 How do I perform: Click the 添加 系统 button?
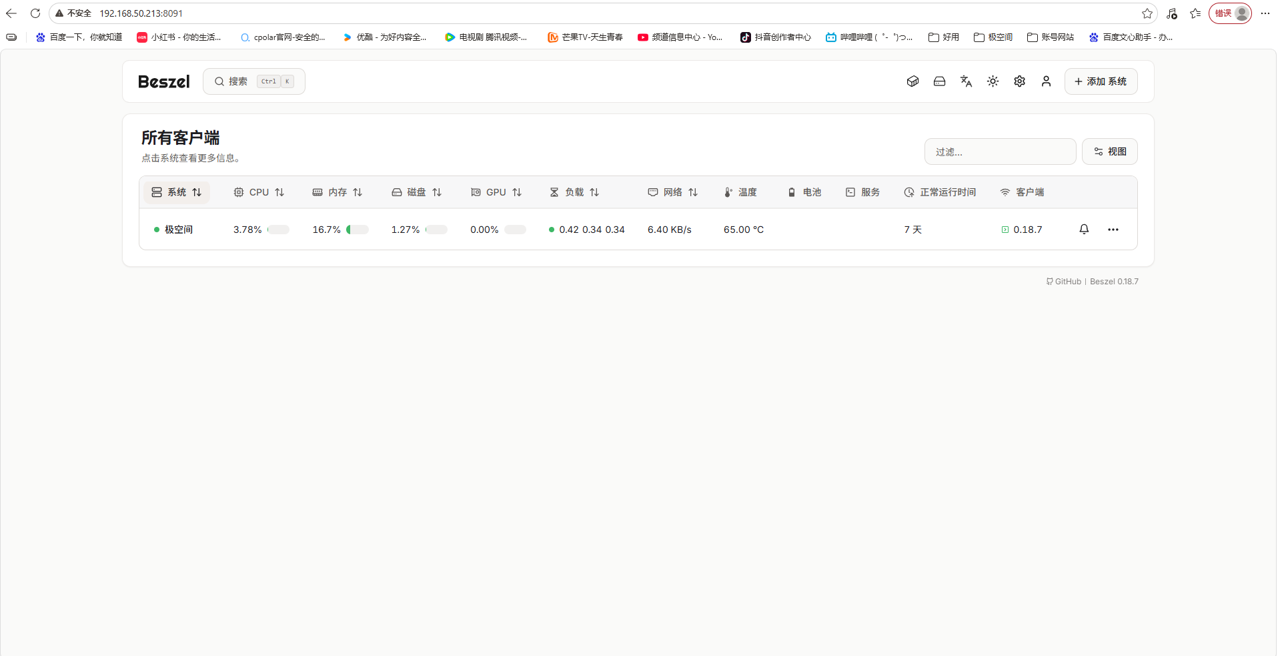1101,81
